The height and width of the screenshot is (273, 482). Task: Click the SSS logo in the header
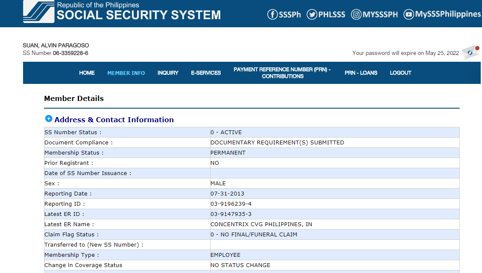click(38, 11)
